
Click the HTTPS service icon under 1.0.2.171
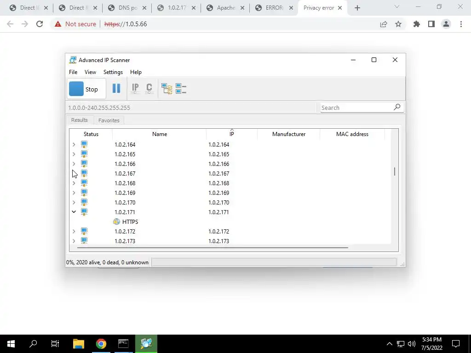[116, 222]
